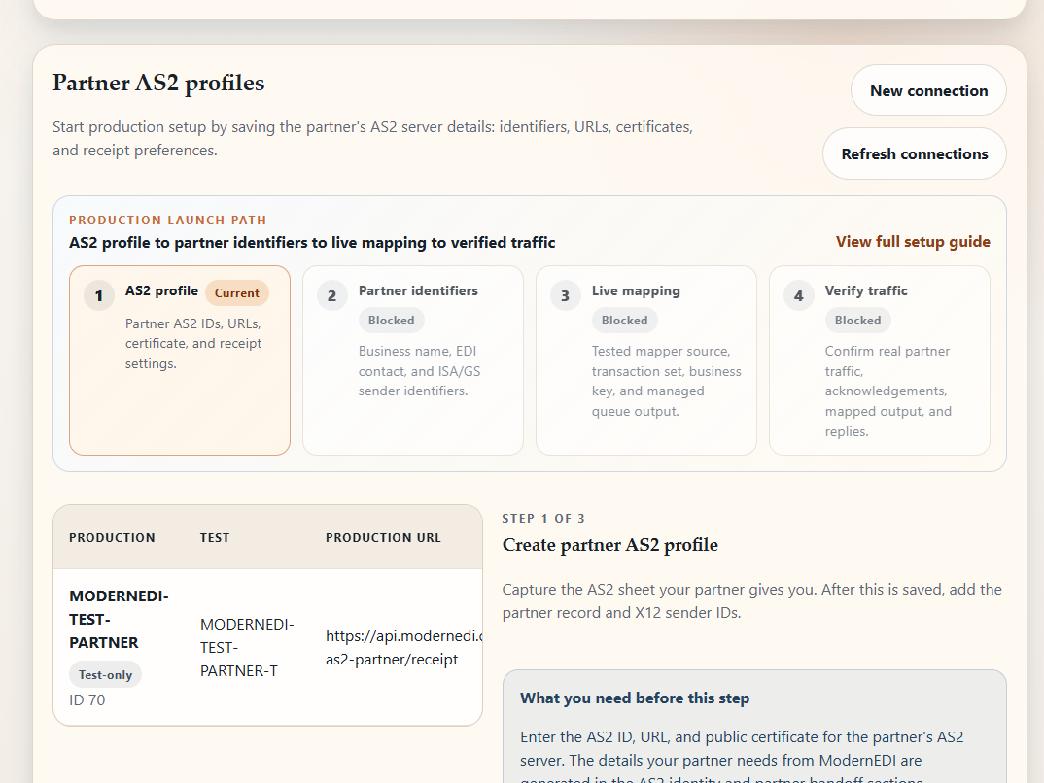The image size is (1044, 783).
Task: Select the Live mapping step card
Action: coord(645,360)
